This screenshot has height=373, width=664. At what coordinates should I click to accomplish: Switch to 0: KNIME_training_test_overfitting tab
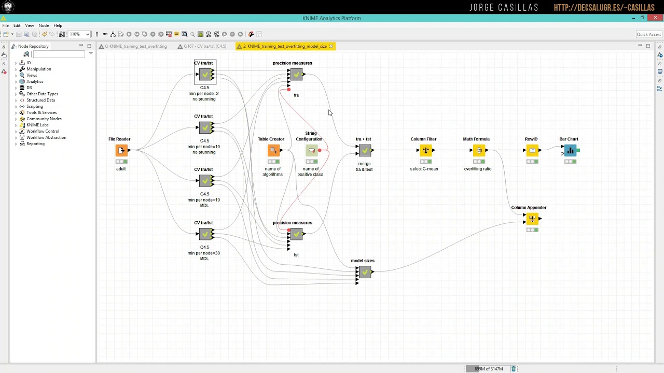134,46
